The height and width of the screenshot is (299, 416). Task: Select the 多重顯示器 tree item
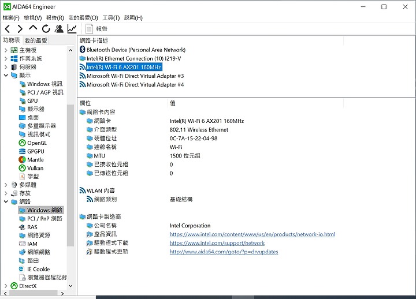[38, 126]
